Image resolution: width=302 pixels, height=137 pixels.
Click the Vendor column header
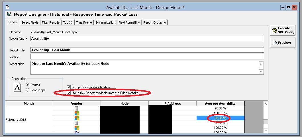pos(77,103)
